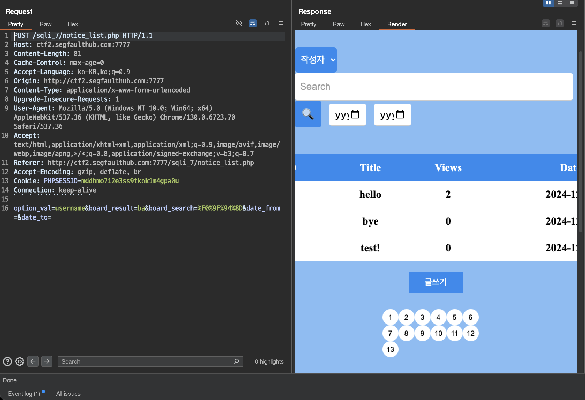Open request panel hamburger menu
The width and height of the screenshot is (585, 400).
pyautogui.click(x=281, y=23)
